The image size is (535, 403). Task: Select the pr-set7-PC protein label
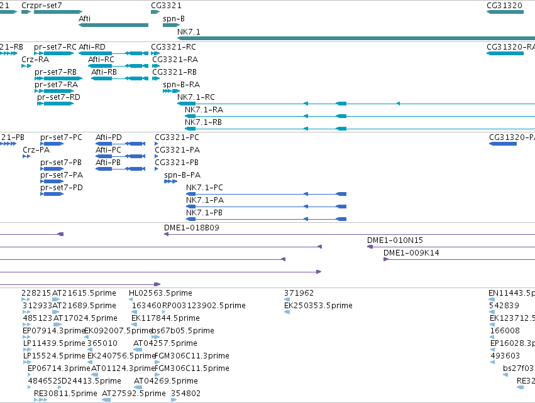click(62, 137)
